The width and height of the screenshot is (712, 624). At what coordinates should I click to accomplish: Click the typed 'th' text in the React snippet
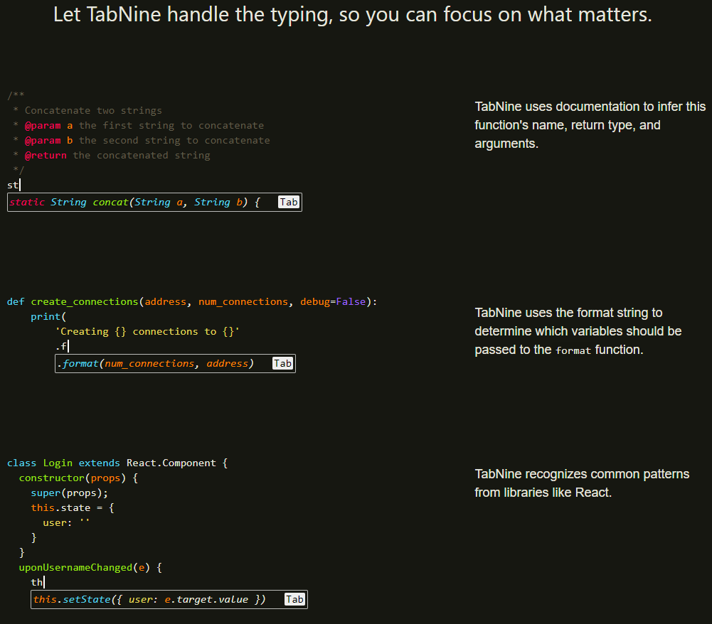pyautogui.click(x=37, y=582)
